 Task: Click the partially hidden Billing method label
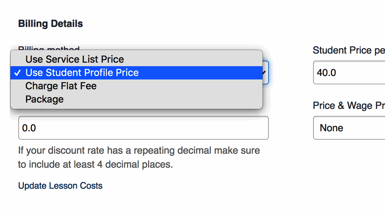coord(49,48)
